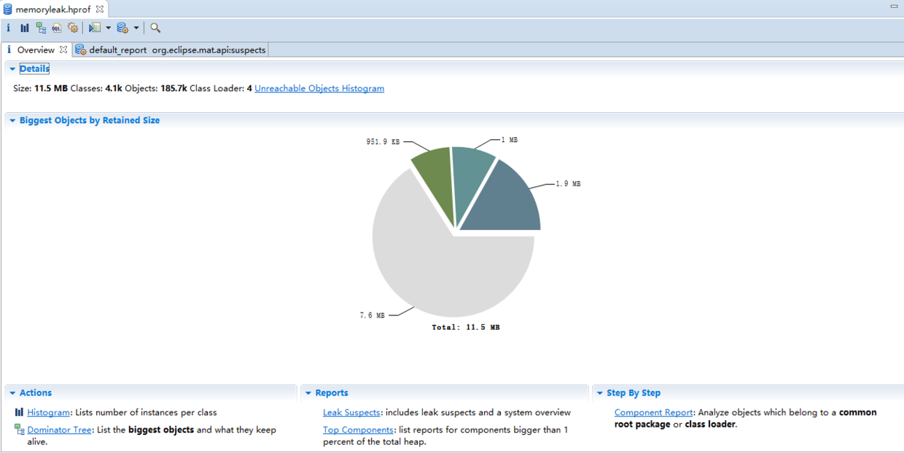Viewport: 904px width, 453px height.
Task: Open the Leak Suspects report link
Action: tap(351, 412)
